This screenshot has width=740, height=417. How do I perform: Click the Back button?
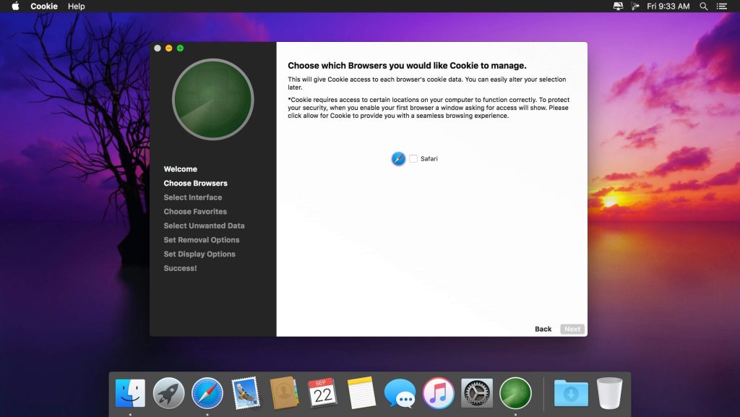[x=543, y=329]
